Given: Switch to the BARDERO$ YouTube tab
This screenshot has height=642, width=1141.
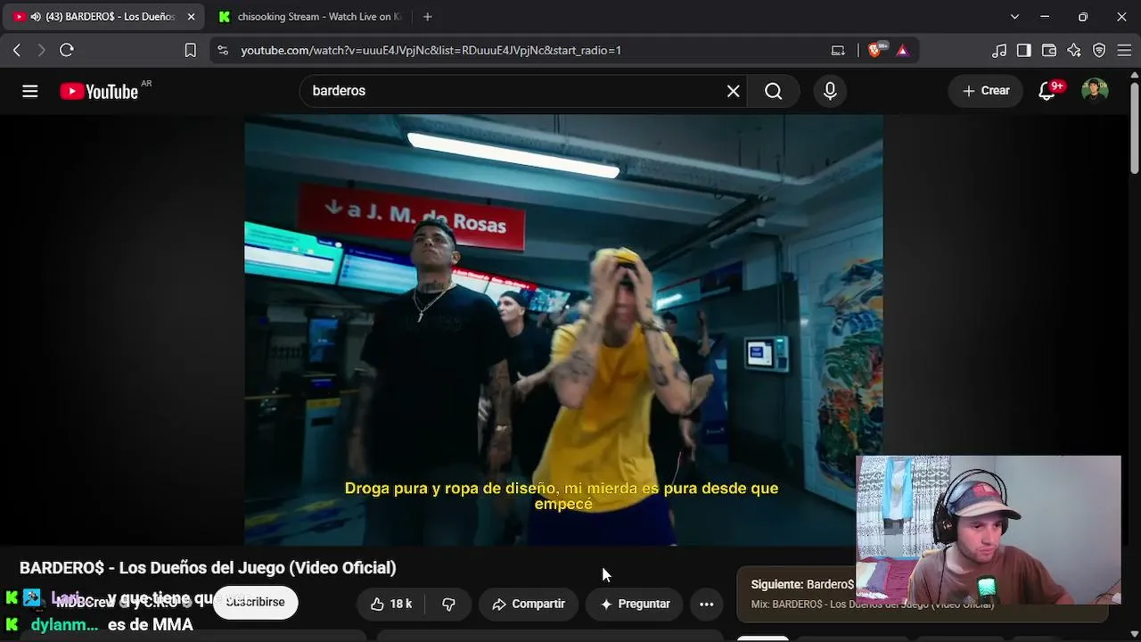Looking at the screenshot, I should (104, 17).
